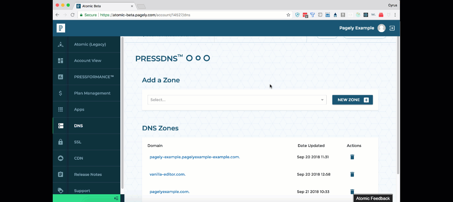Open the pagely-example.pagelyexample-example.com. zone
453x202 pixels.
pyautogui.click(x=195, y=157)
